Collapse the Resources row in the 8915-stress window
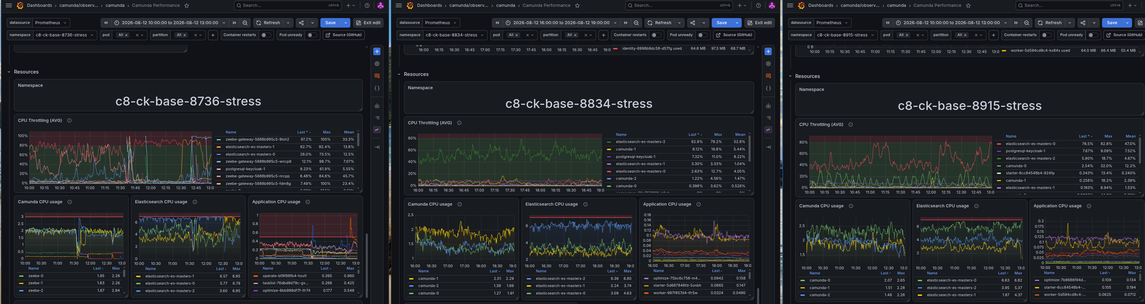This screenshot has height=304, width=1145. [790, 76]
